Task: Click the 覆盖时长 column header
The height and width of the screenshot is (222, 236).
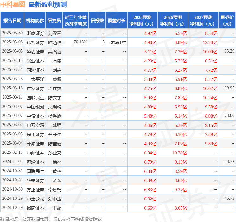Action: pyautogui.click(x=117, y=21)
